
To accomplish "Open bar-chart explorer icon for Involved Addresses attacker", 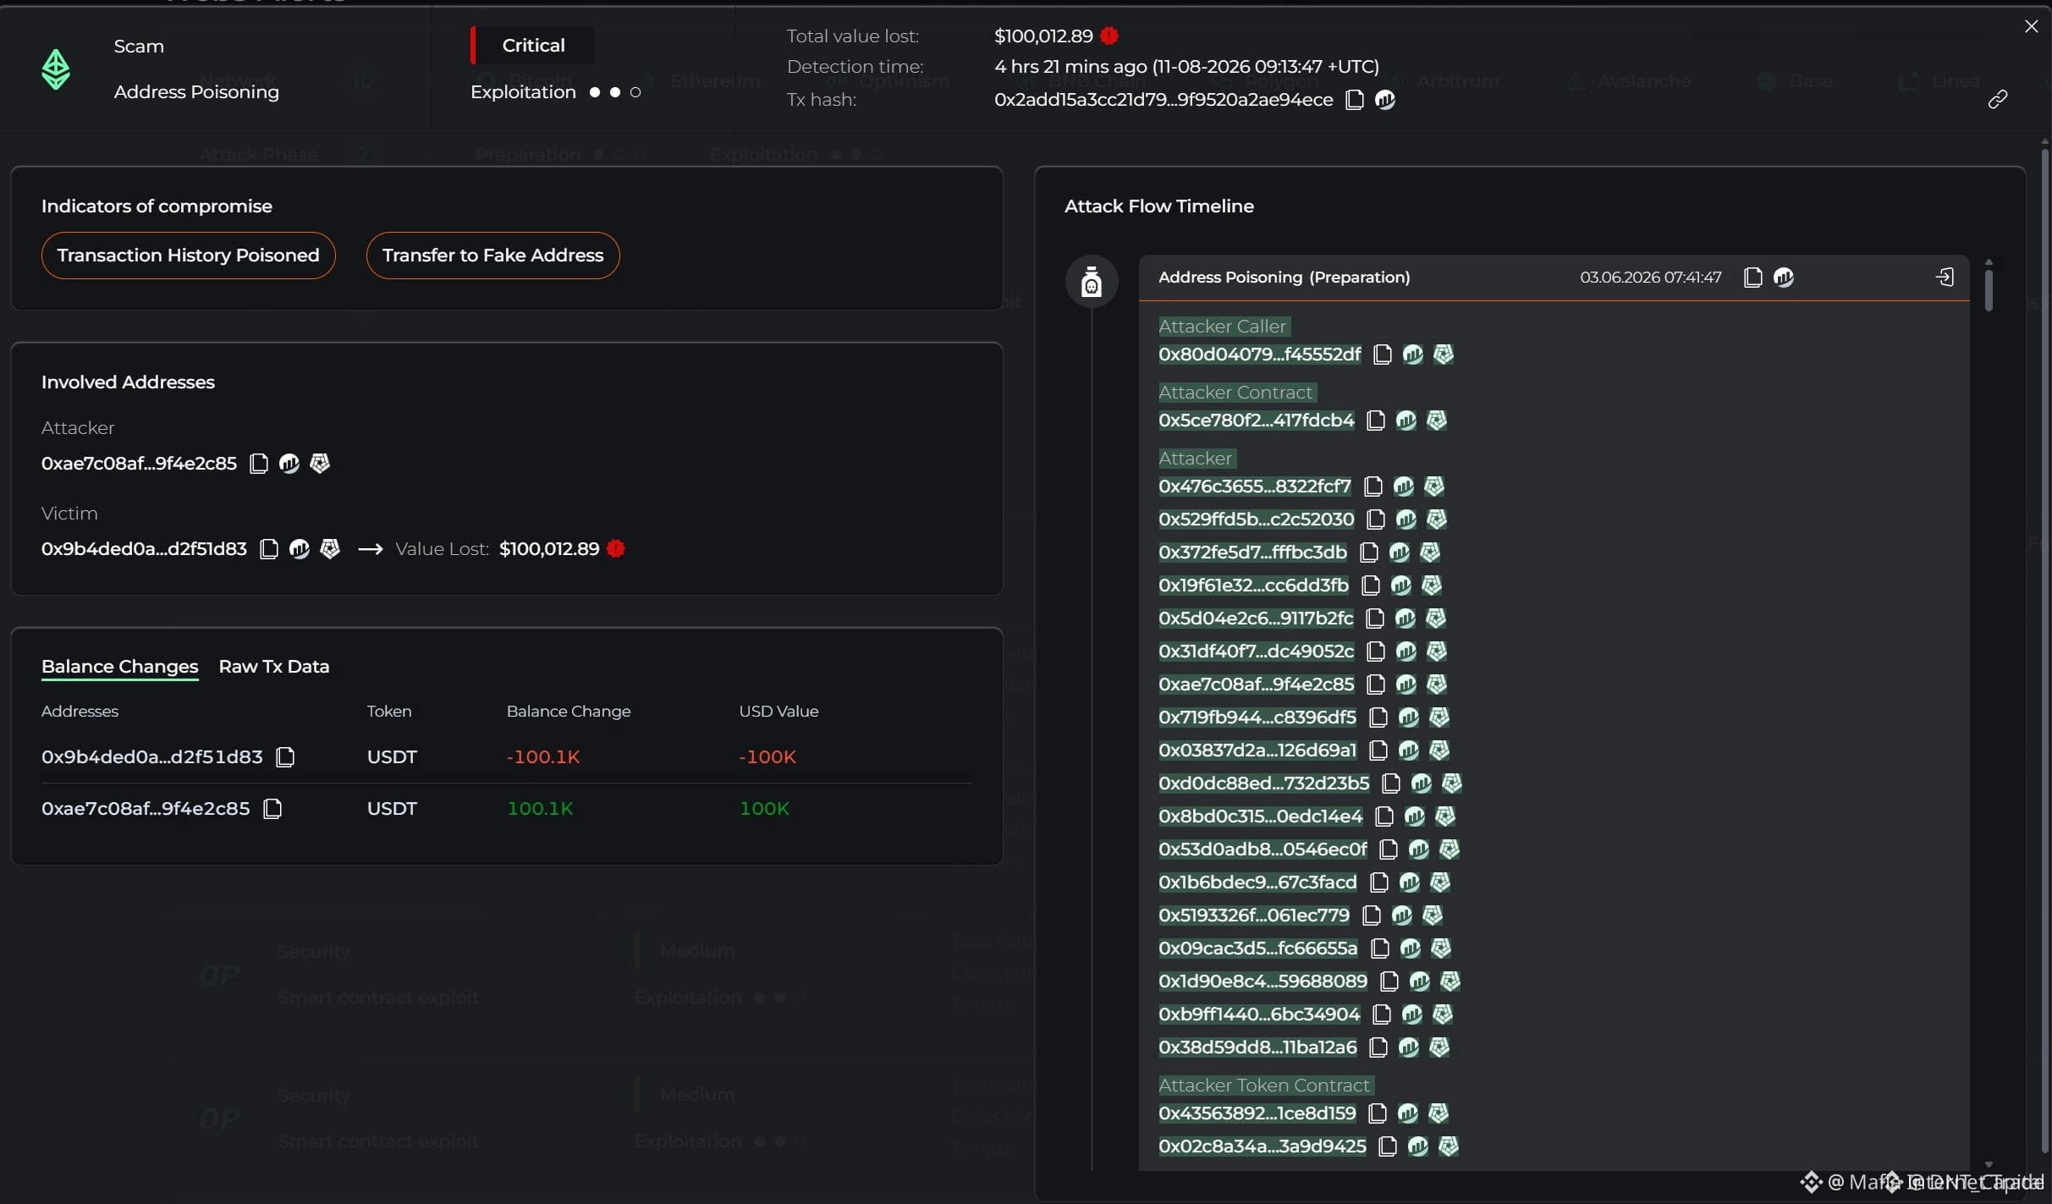I will click(289, 464).
